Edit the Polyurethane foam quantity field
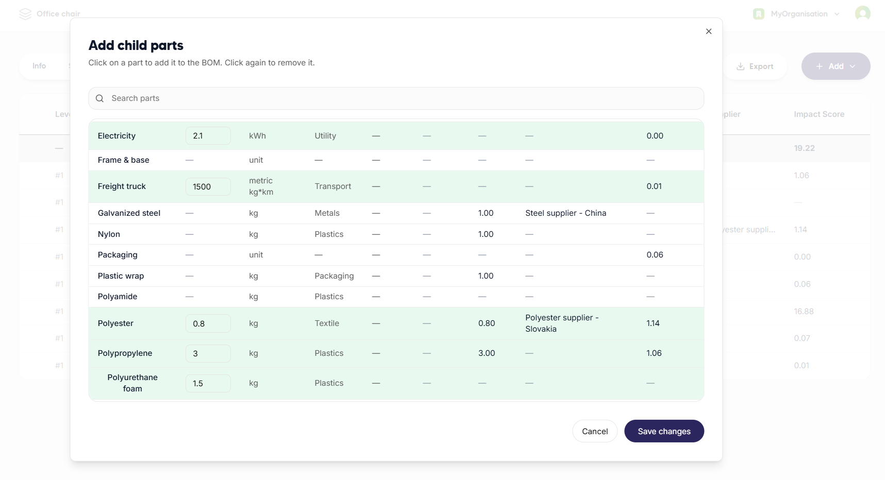885x480 pixels. pyautogui.click(x=208, y=383)
